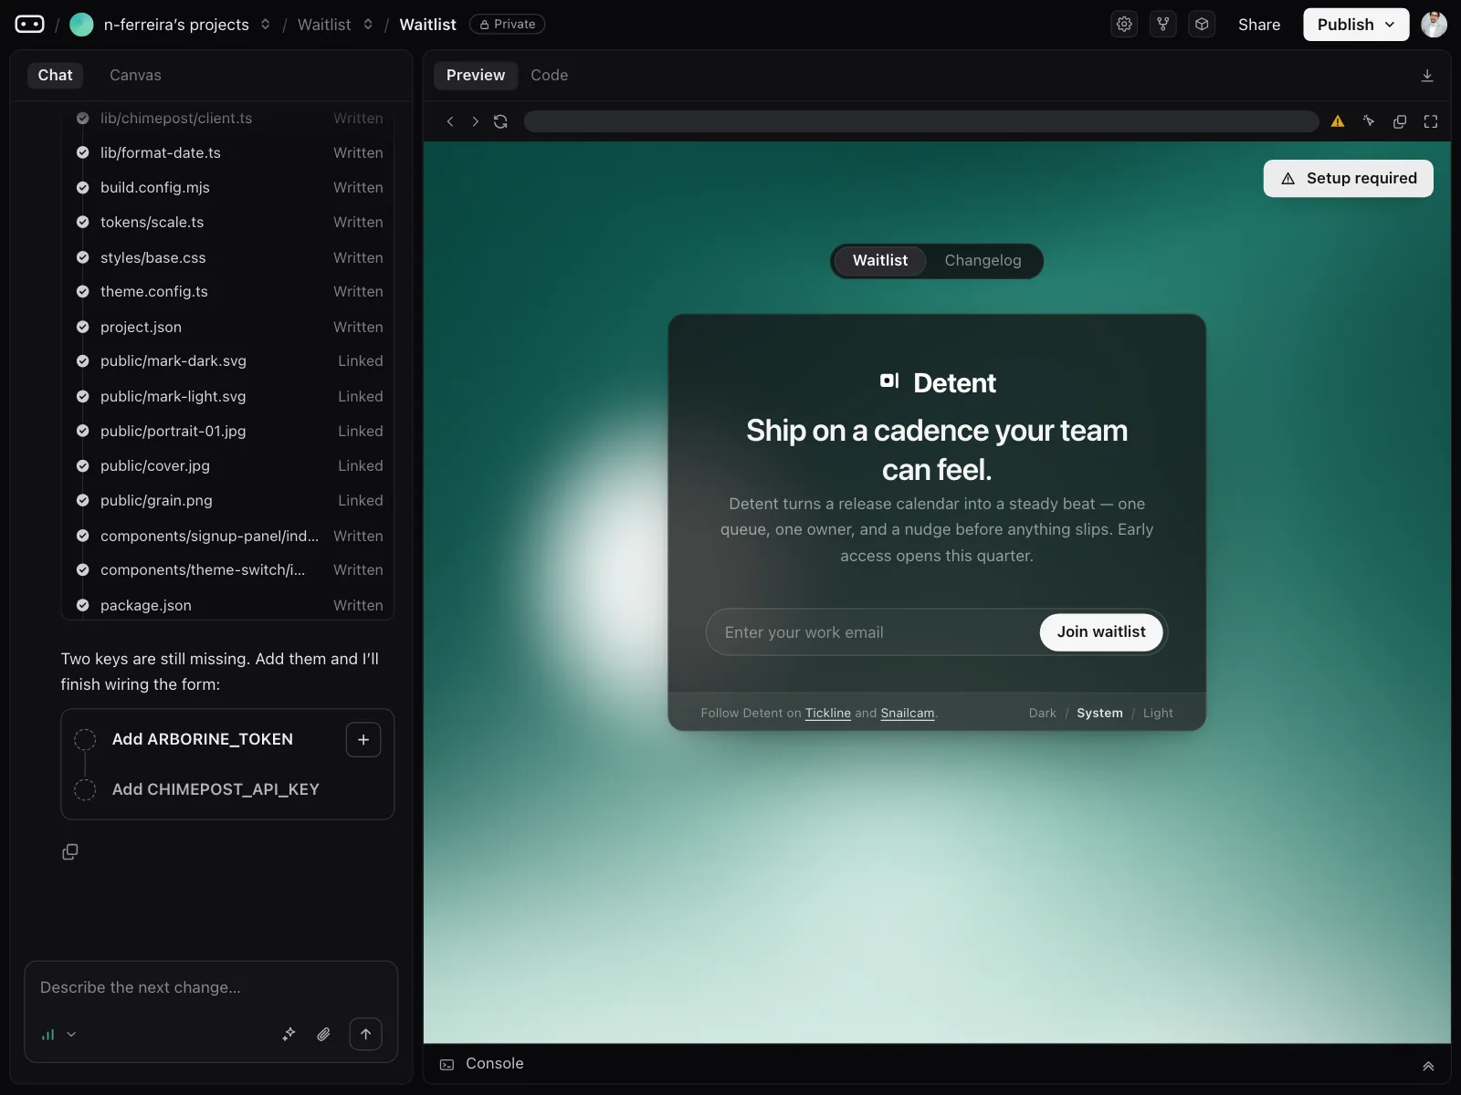The width and height of the screenshot is (1461, 1095).
Task: Open the Publish dropdown
Action: tap(1356, 25)
